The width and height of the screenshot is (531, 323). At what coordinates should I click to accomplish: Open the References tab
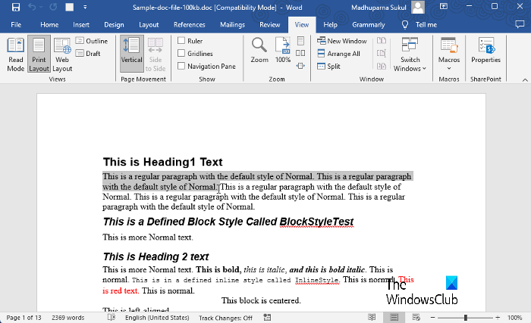[189, 24]
